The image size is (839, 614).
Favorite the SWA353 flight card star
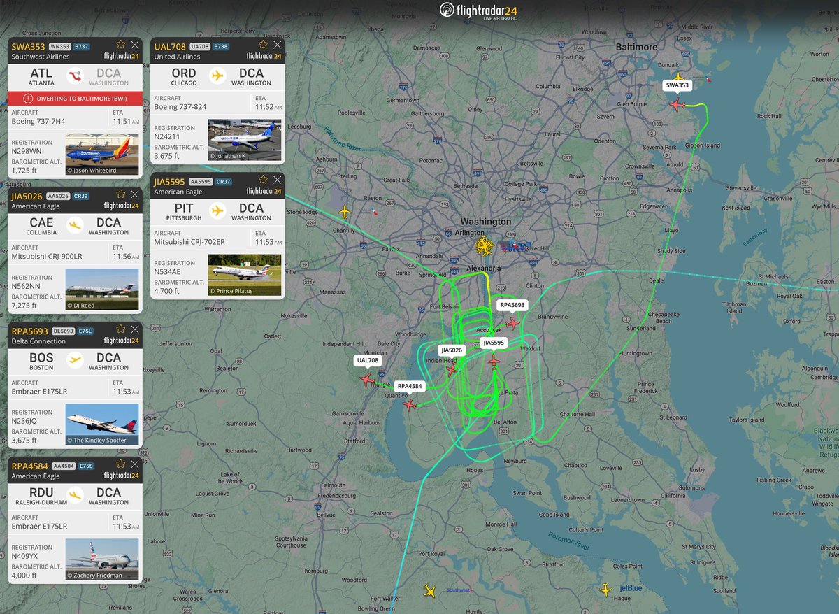point(121,45)
